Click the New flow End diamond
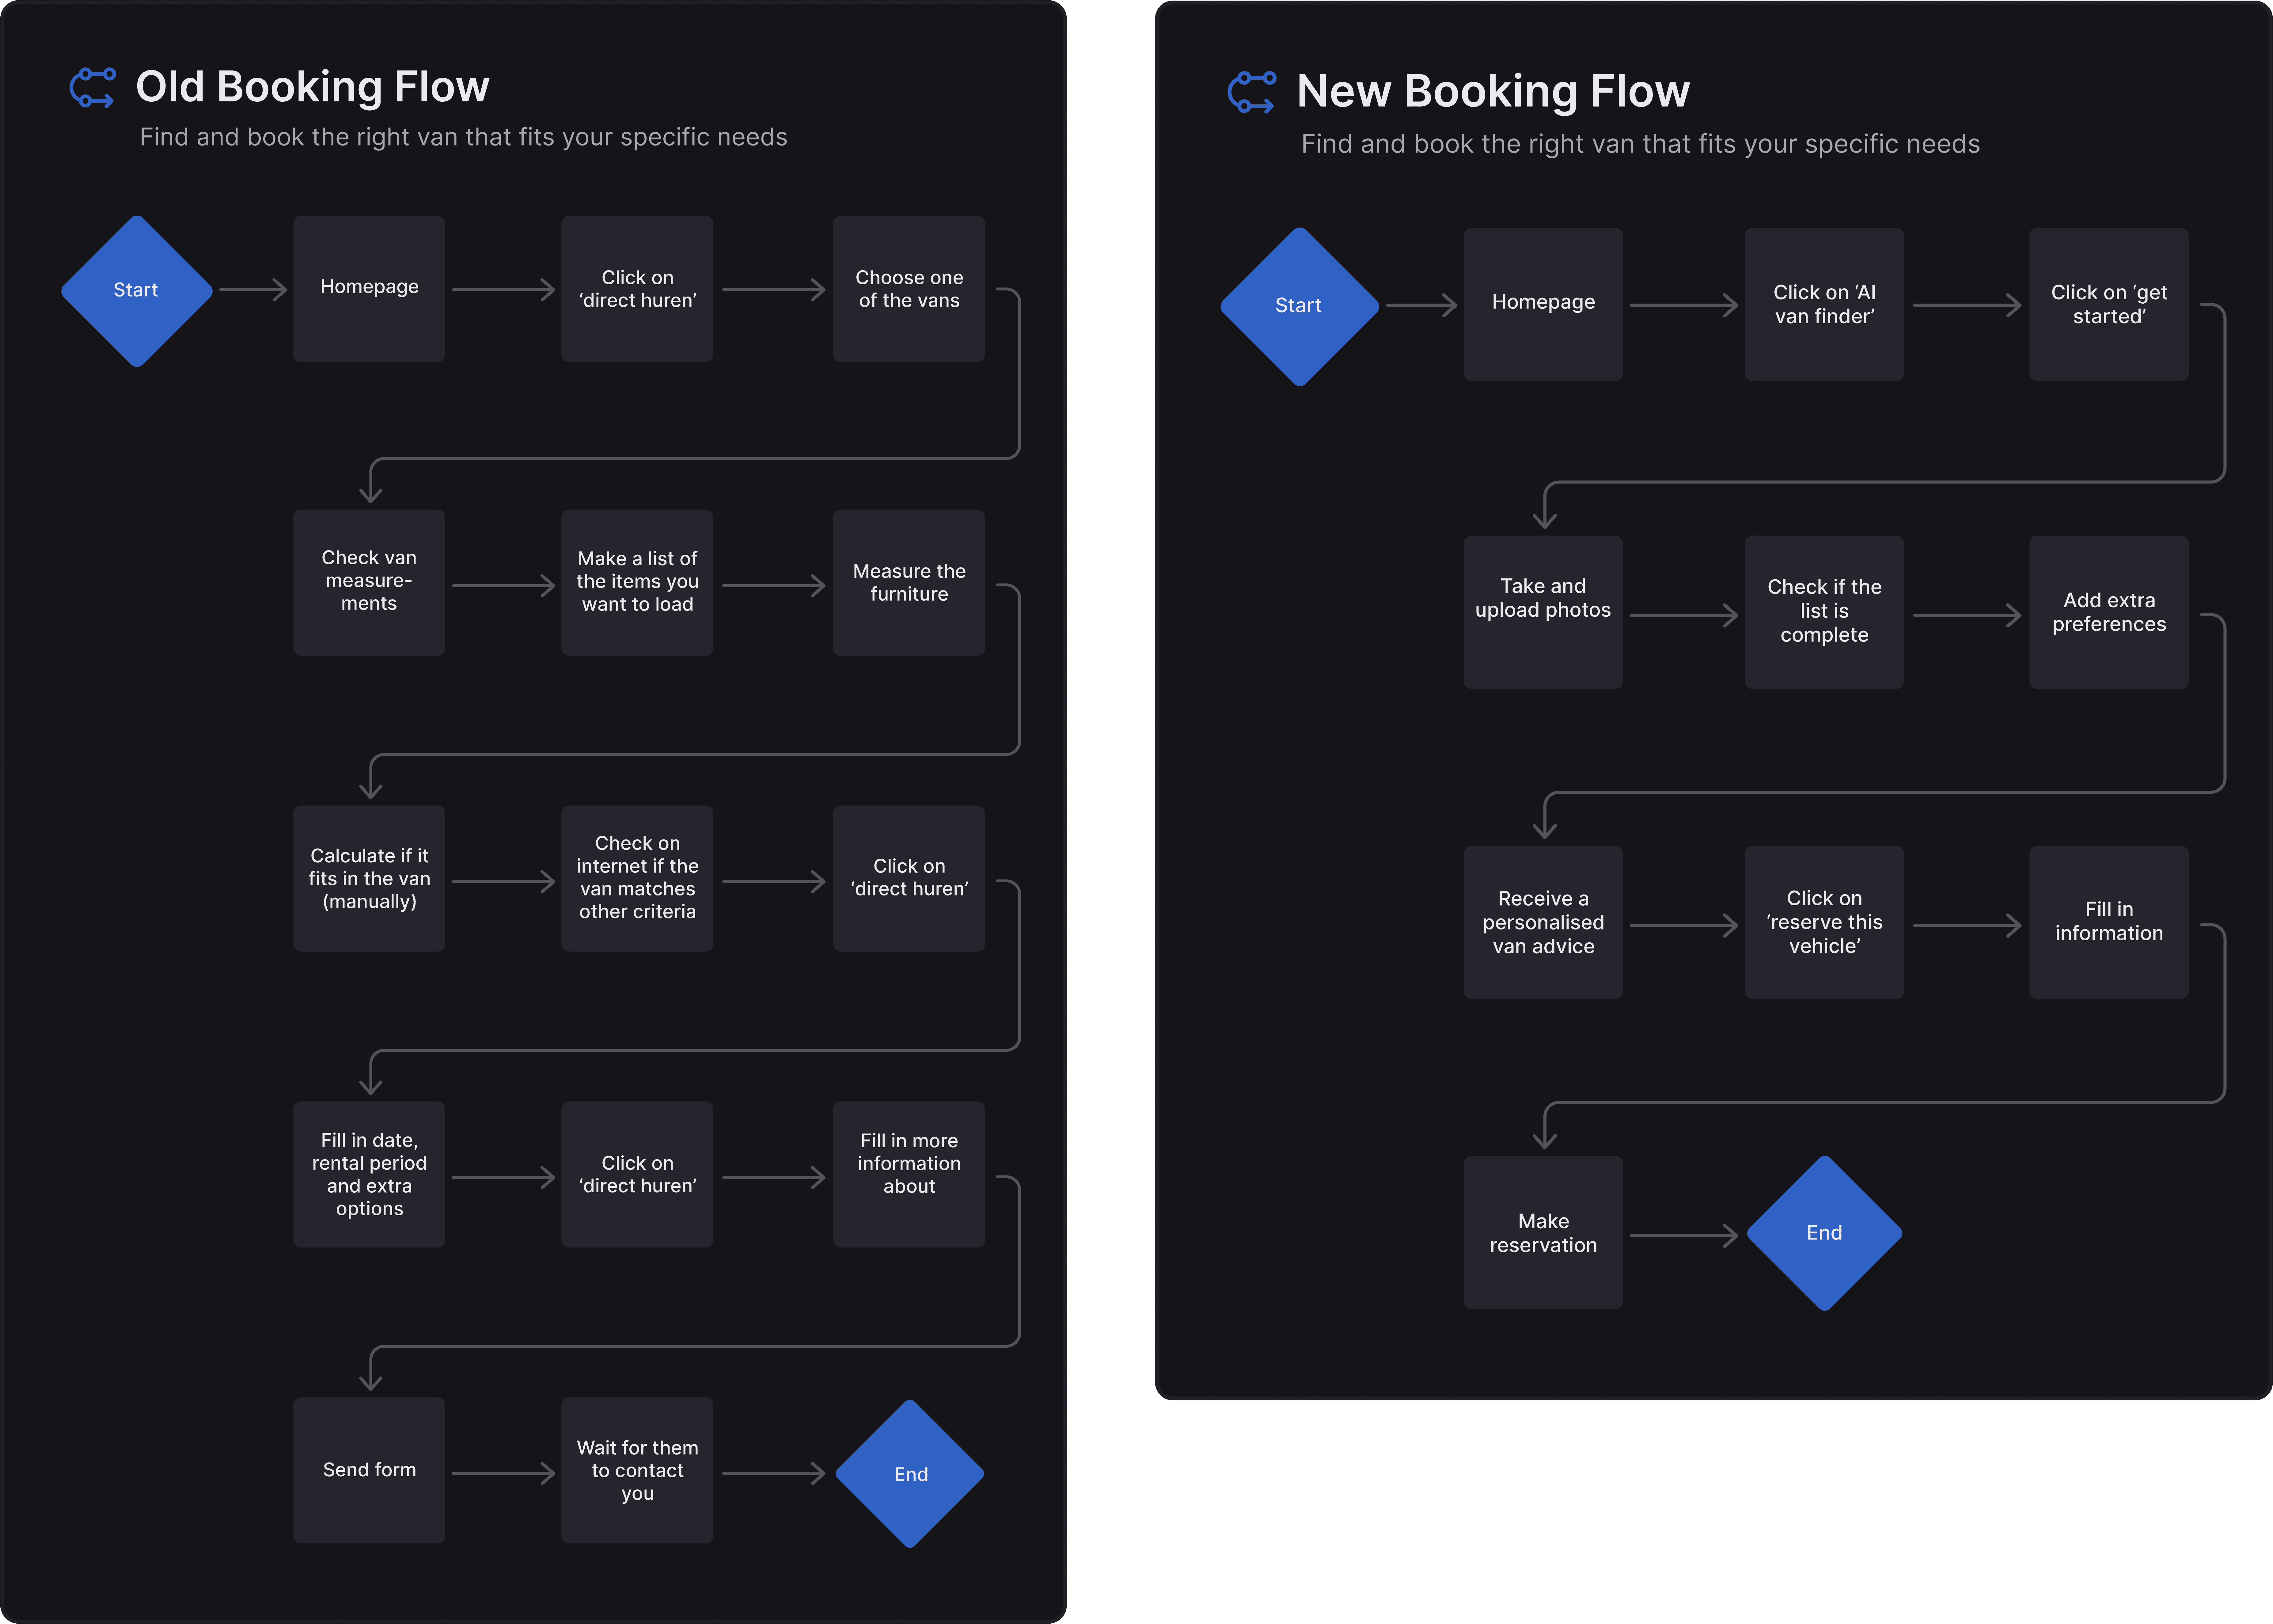2273x1624 pixels. pyautogui.click(x=1824, y=1233)
